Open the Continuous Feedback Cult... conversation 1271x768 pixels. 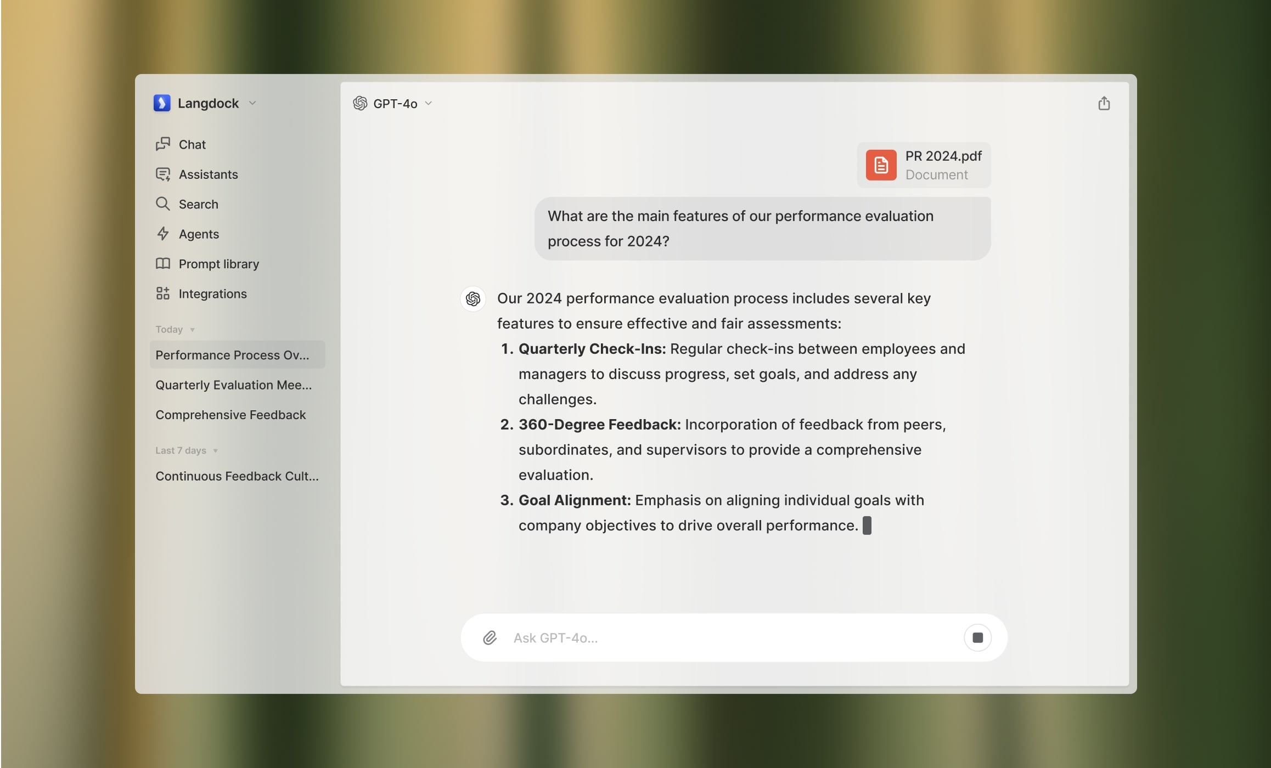tap(238, 476)
